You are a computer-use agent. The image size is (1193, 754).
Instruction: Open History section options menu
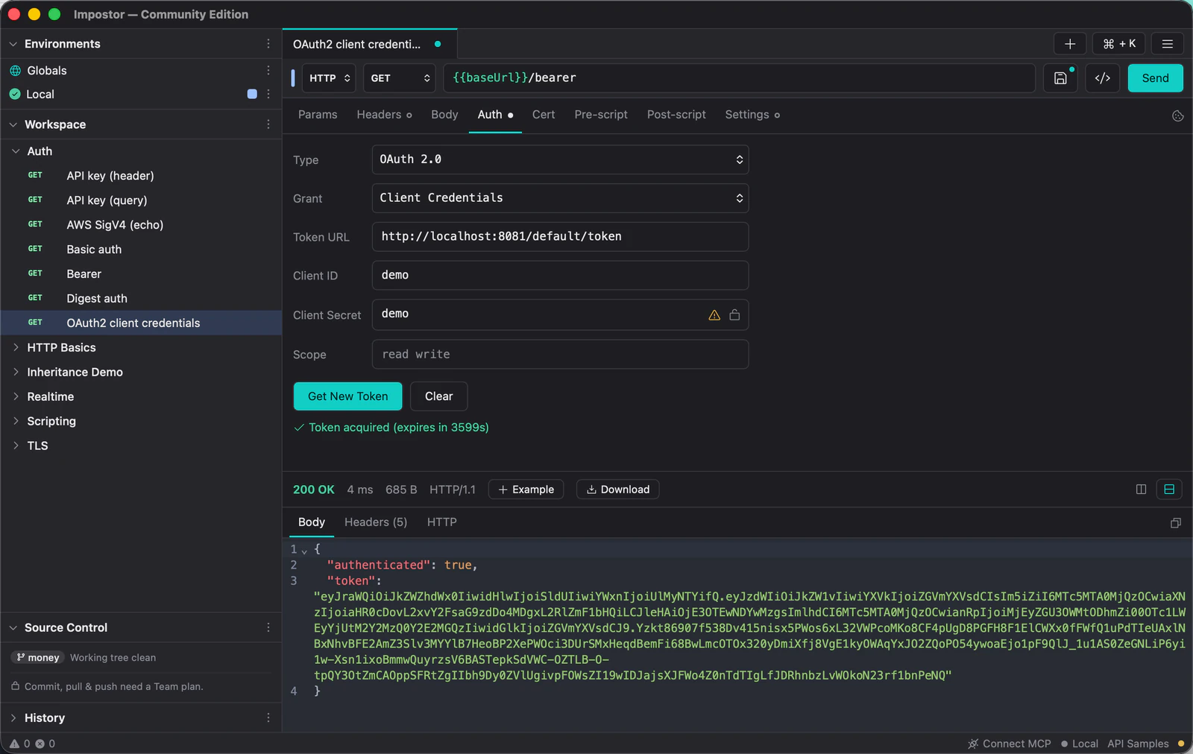pos(268,717)
